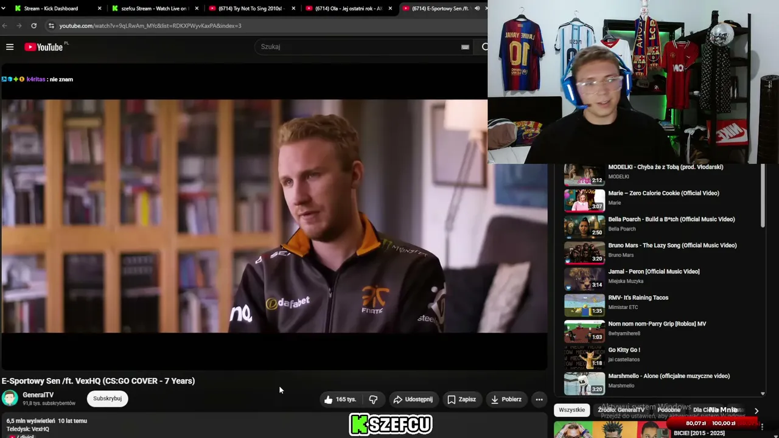Show more filter chips with right chevron

pos(756,411)
